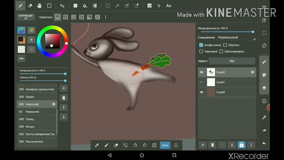This screenshot has width=284, height=160.
Task: Select the Акрил brush
Action: tap(37, 97)
